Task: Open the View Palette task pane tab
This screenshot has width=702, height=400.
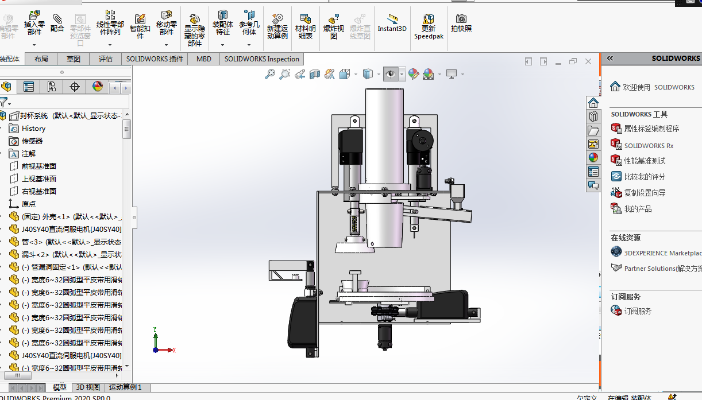Action: click(x=593, y=144)
